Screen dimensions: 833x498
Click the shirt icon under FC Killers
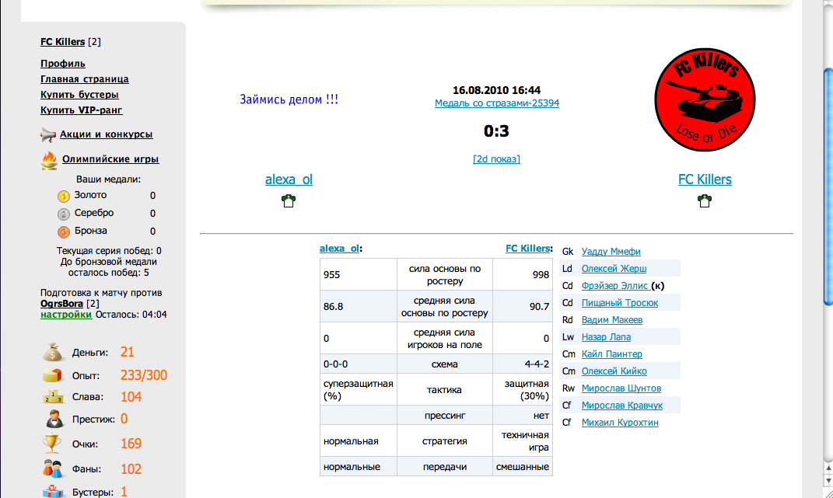705,200
